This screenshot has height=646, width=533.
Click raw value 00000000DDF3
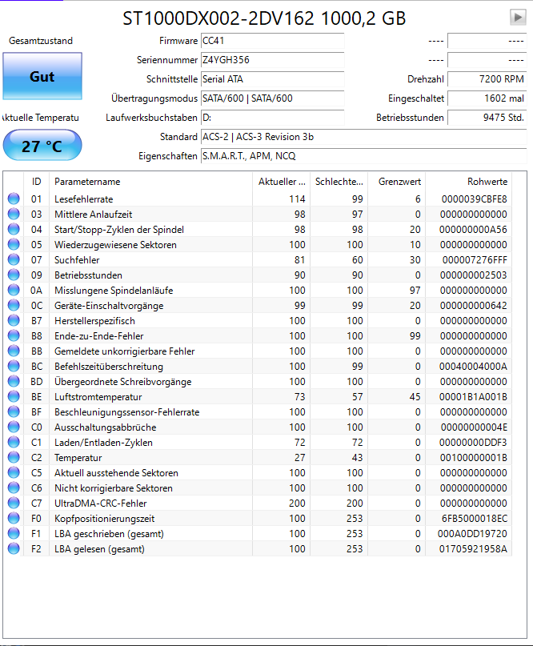coord(473,443)
